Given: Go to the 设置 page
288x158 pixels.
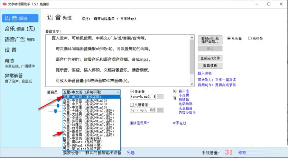Looking at the screenshot, I should [x=11, y=50].
